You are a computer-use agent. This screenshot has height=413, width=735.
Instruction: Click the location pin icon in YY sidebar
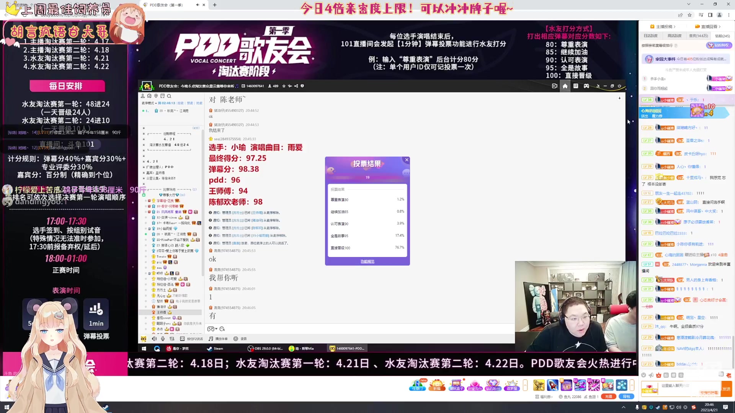(156, 96)
